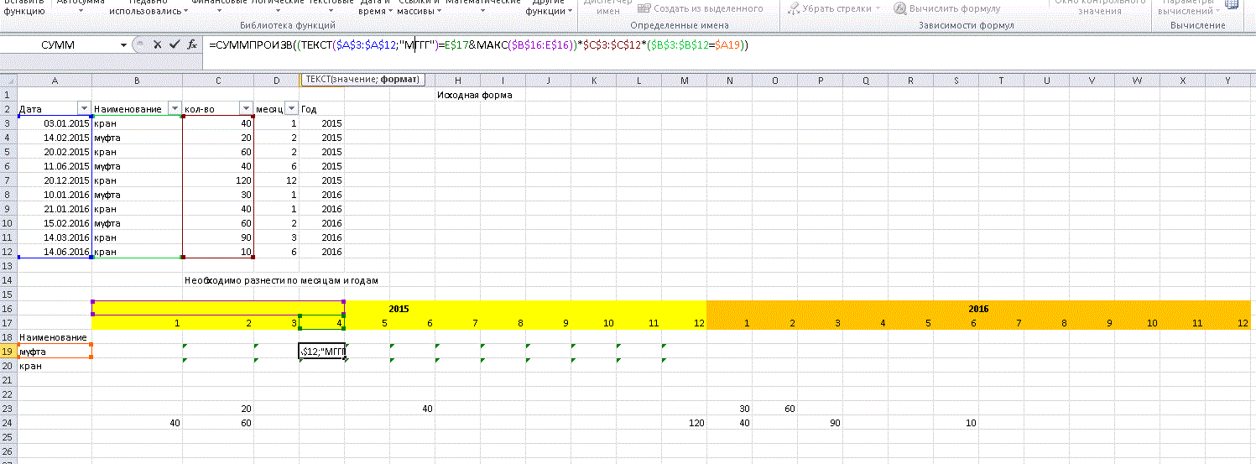This screenshot has height=464, width=1256.
Task: Click cell A20 containing кран
Action: [55, 366]
